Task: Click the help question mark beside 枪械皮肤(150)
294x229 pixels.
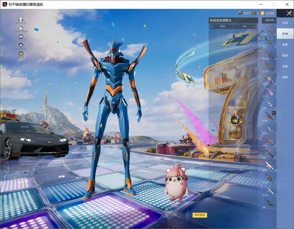Action: click(x=230, y=20)
